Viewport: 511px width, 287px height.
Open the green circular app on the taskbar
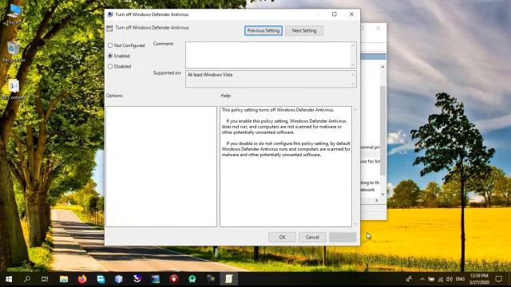point(192,279)
